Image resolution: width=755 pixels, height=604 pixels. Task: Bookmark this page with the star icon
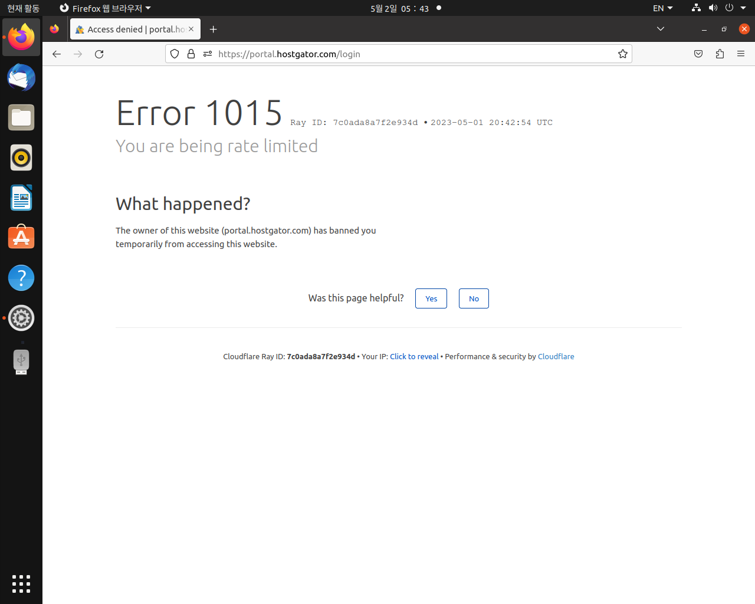[622, 54]
